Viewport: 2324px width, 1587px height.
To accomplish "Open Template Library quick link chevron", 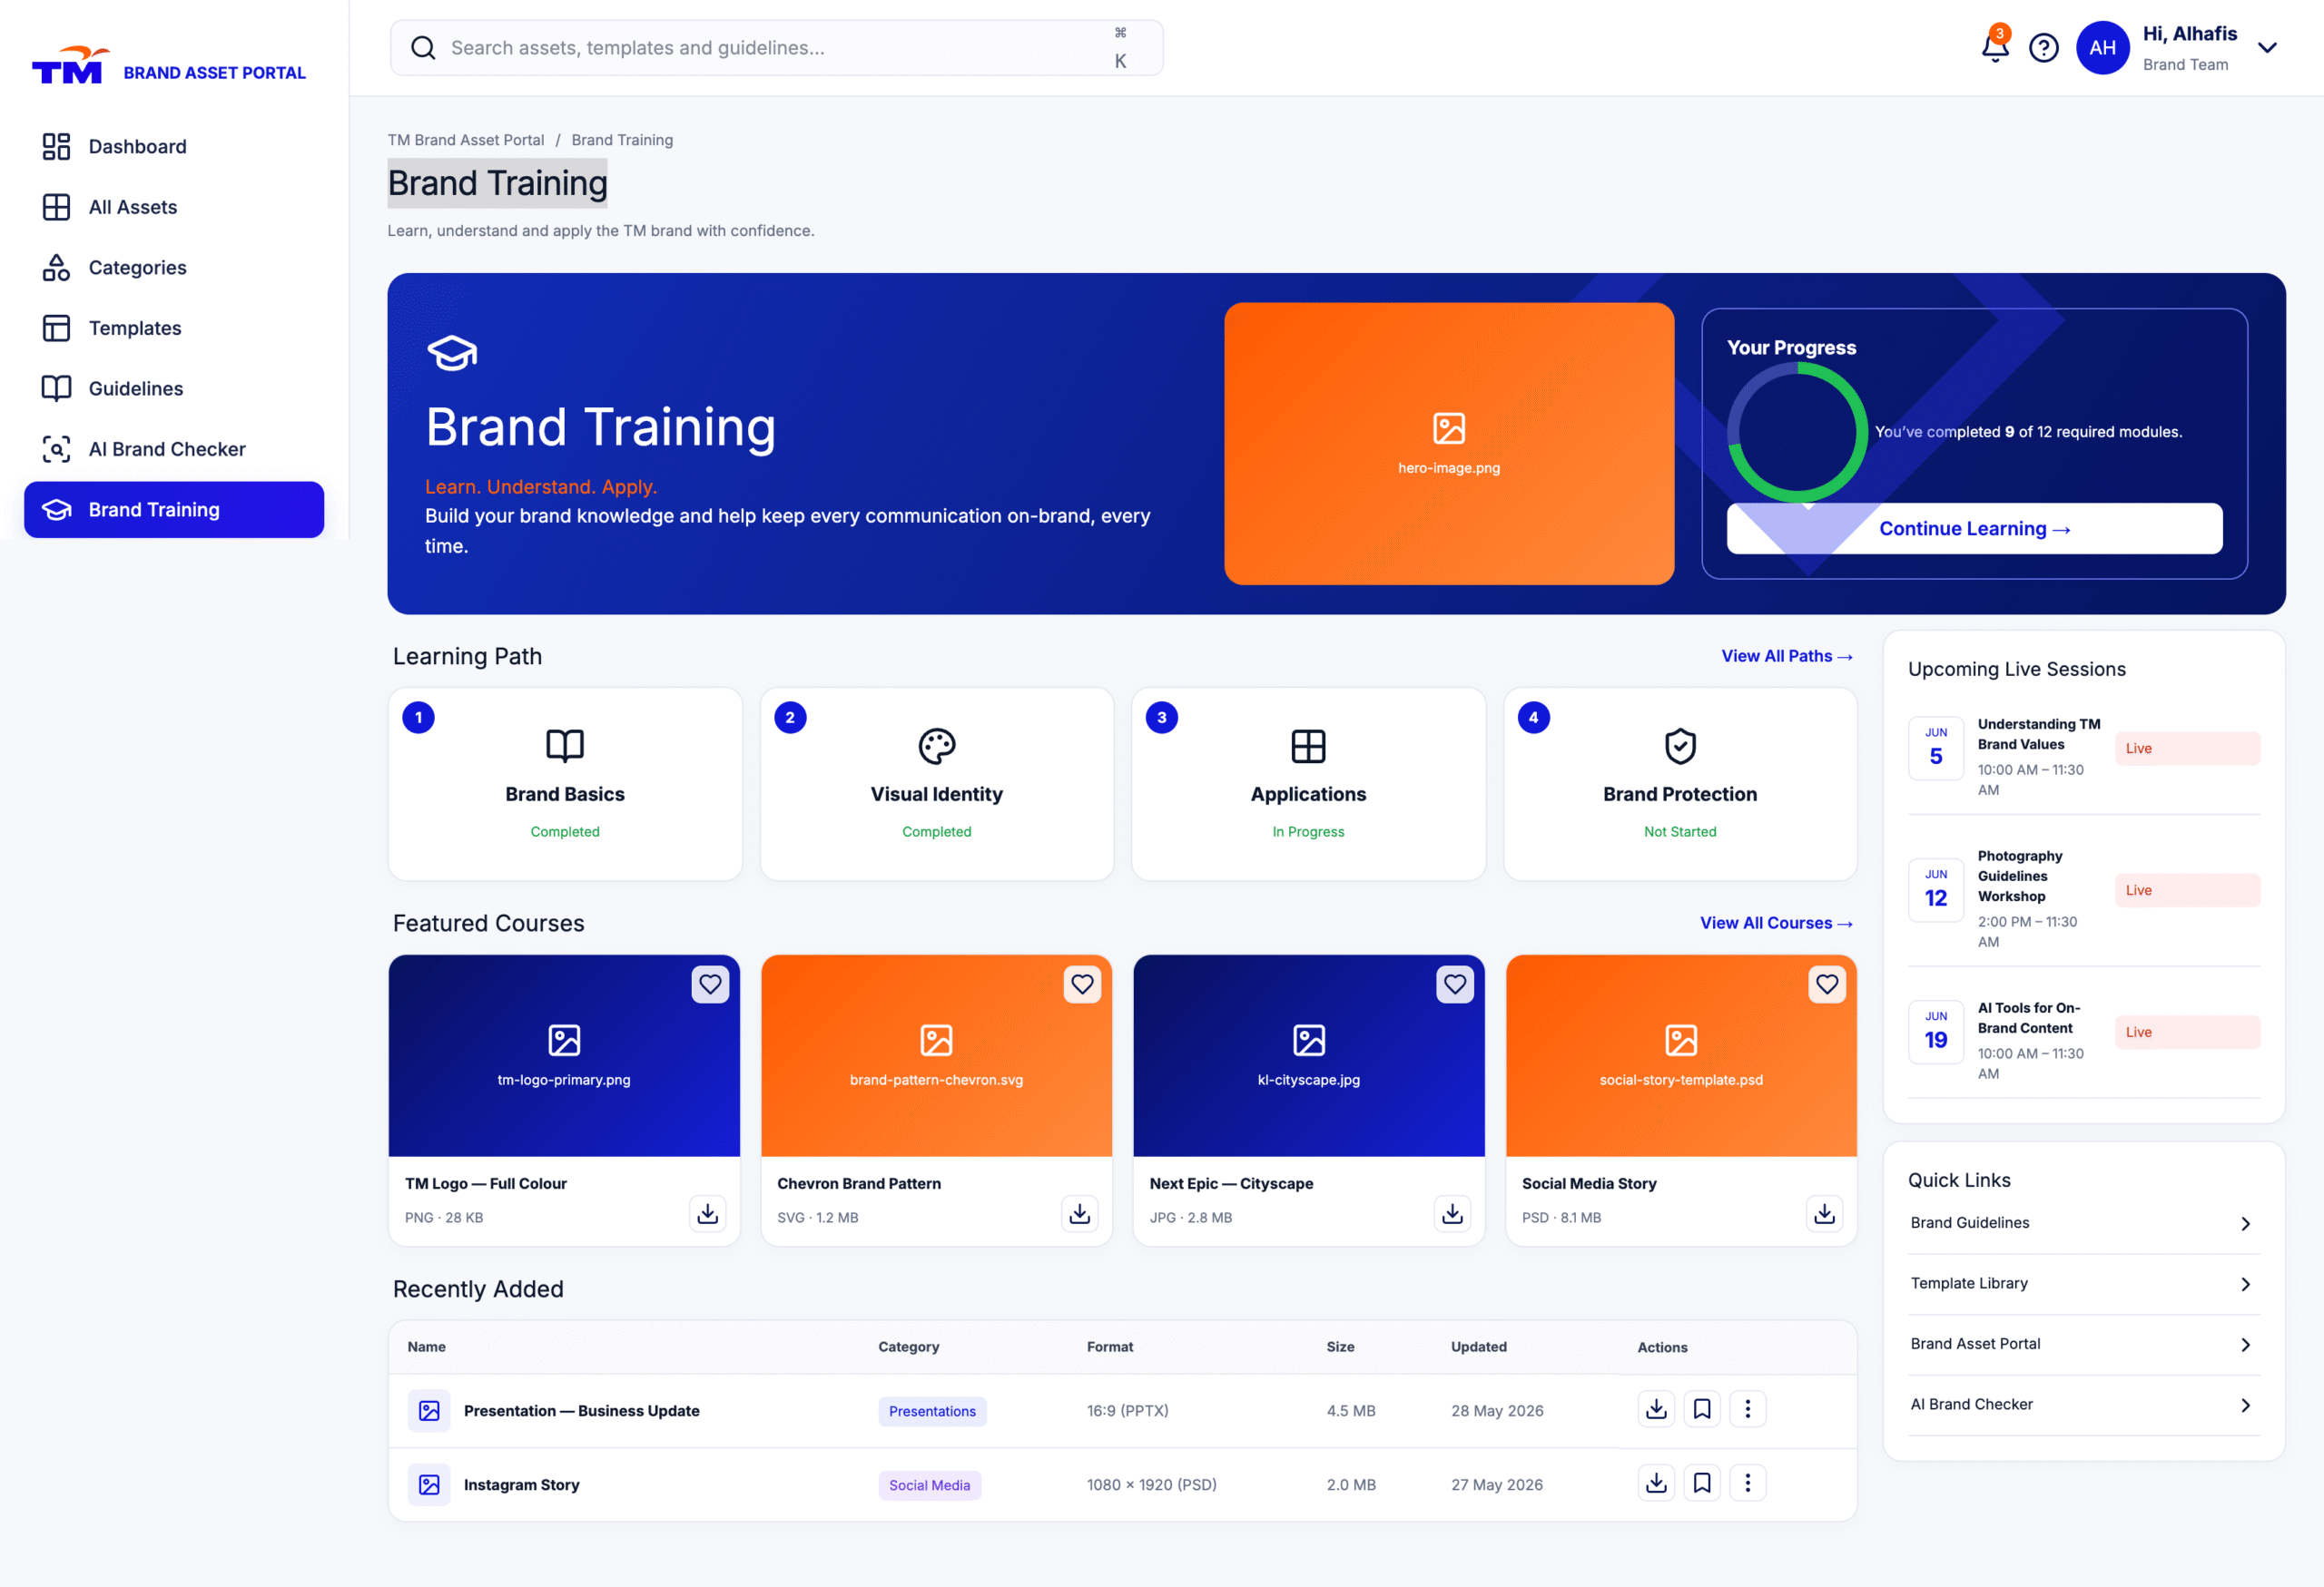I will (x=2245, y=1284).
